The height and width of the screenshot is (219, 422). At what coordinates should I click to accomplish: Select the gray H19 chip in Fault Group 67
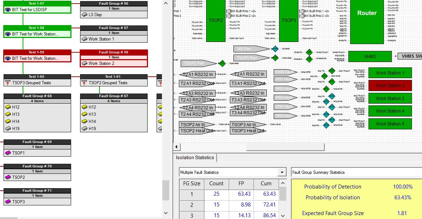[x=84, y=129]
